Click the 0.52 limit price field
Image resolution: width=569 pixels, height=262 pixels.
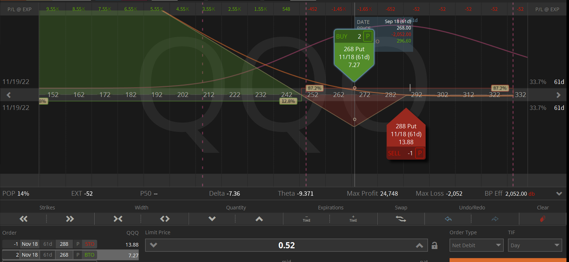pos(286,245)
